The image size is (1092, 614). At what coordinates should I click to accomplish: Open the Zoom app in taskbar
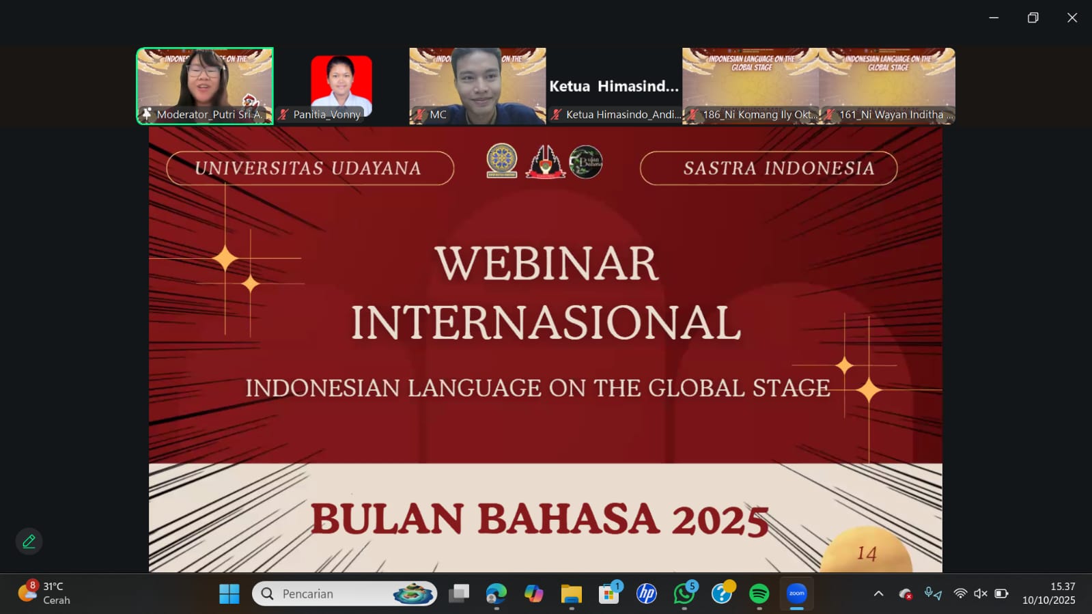tap(796, 594)
